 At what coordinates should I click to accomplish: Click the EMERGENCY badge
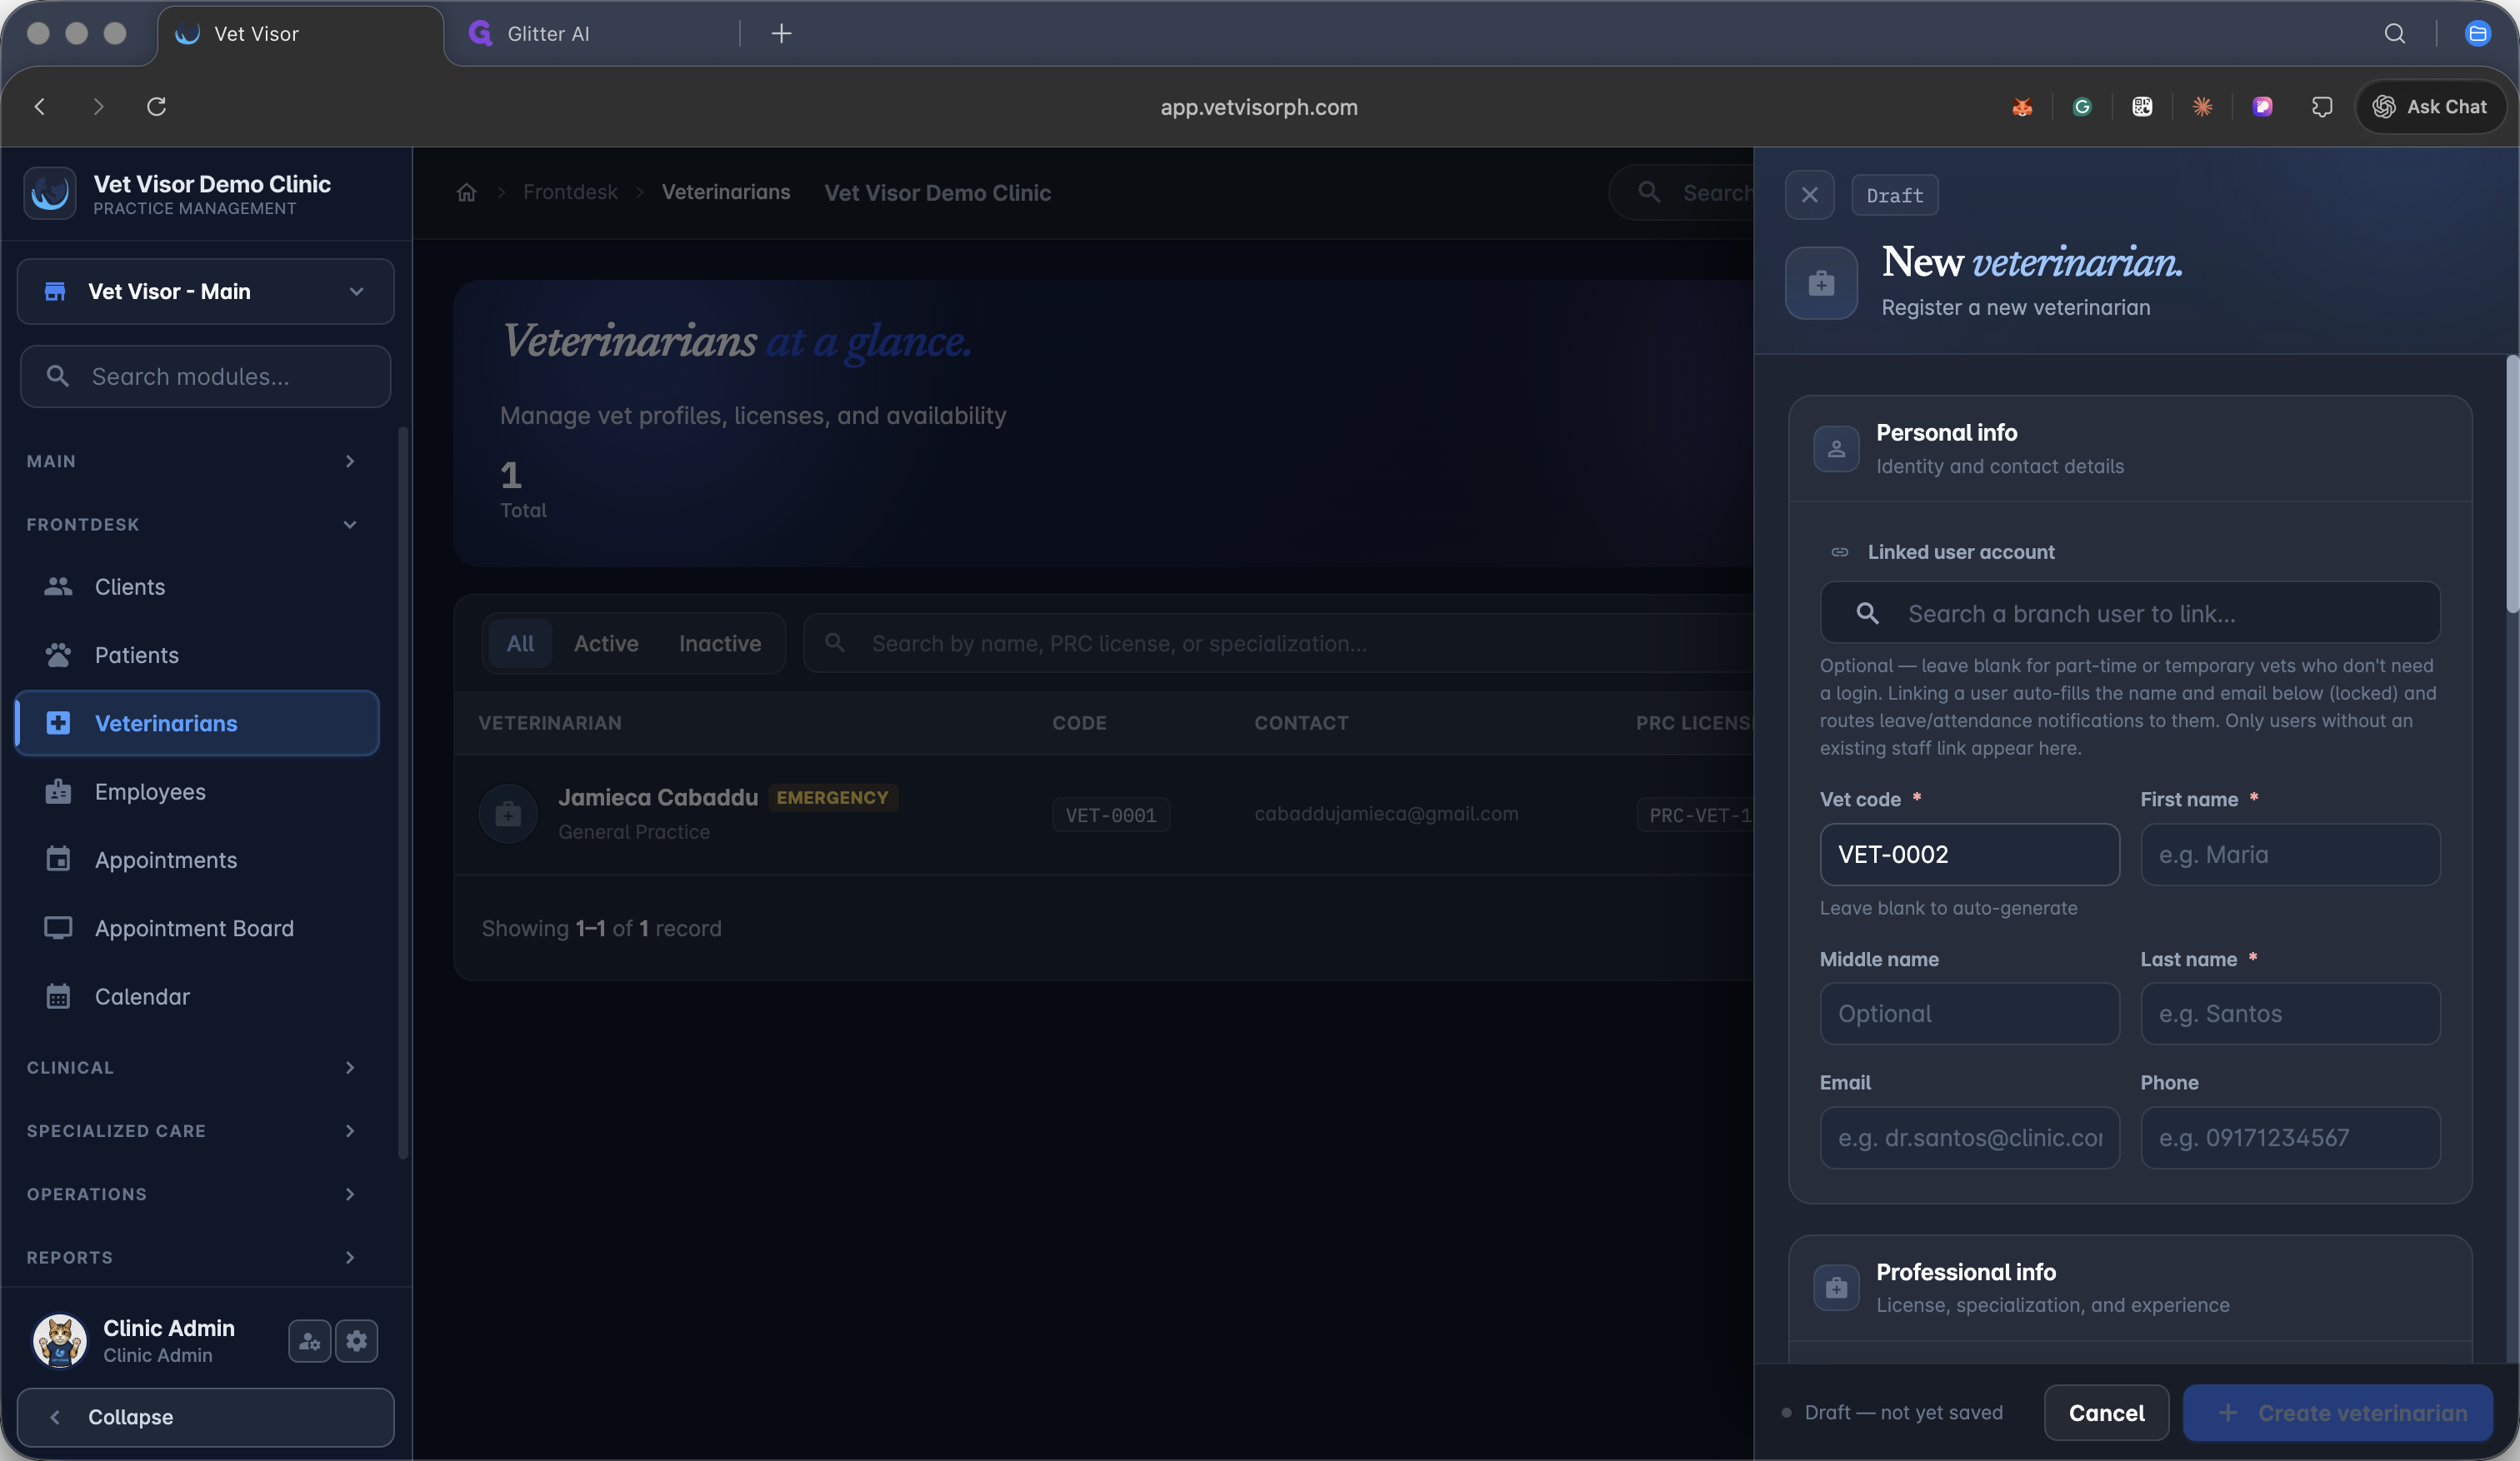832,797
